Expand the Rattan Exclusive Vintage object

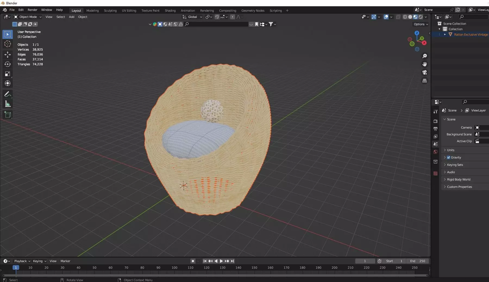point(445,35)
